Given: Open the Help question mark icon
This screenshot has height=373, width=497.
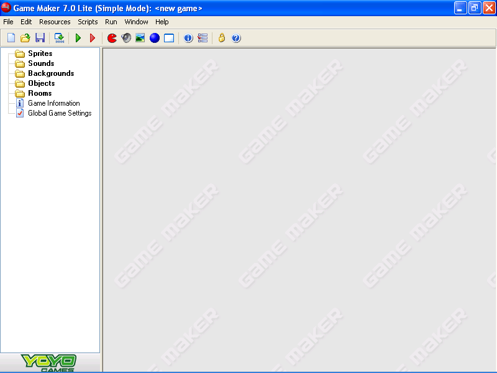Looking at the screenshot, I should (236, 38).
